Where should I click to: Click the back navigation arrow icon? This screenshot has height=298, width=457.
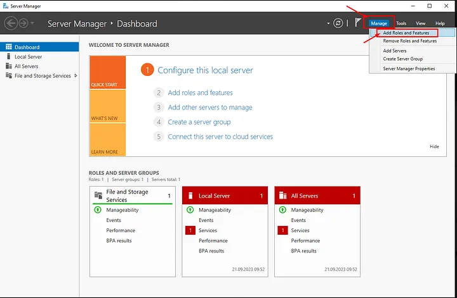click(x=11, y=23)
